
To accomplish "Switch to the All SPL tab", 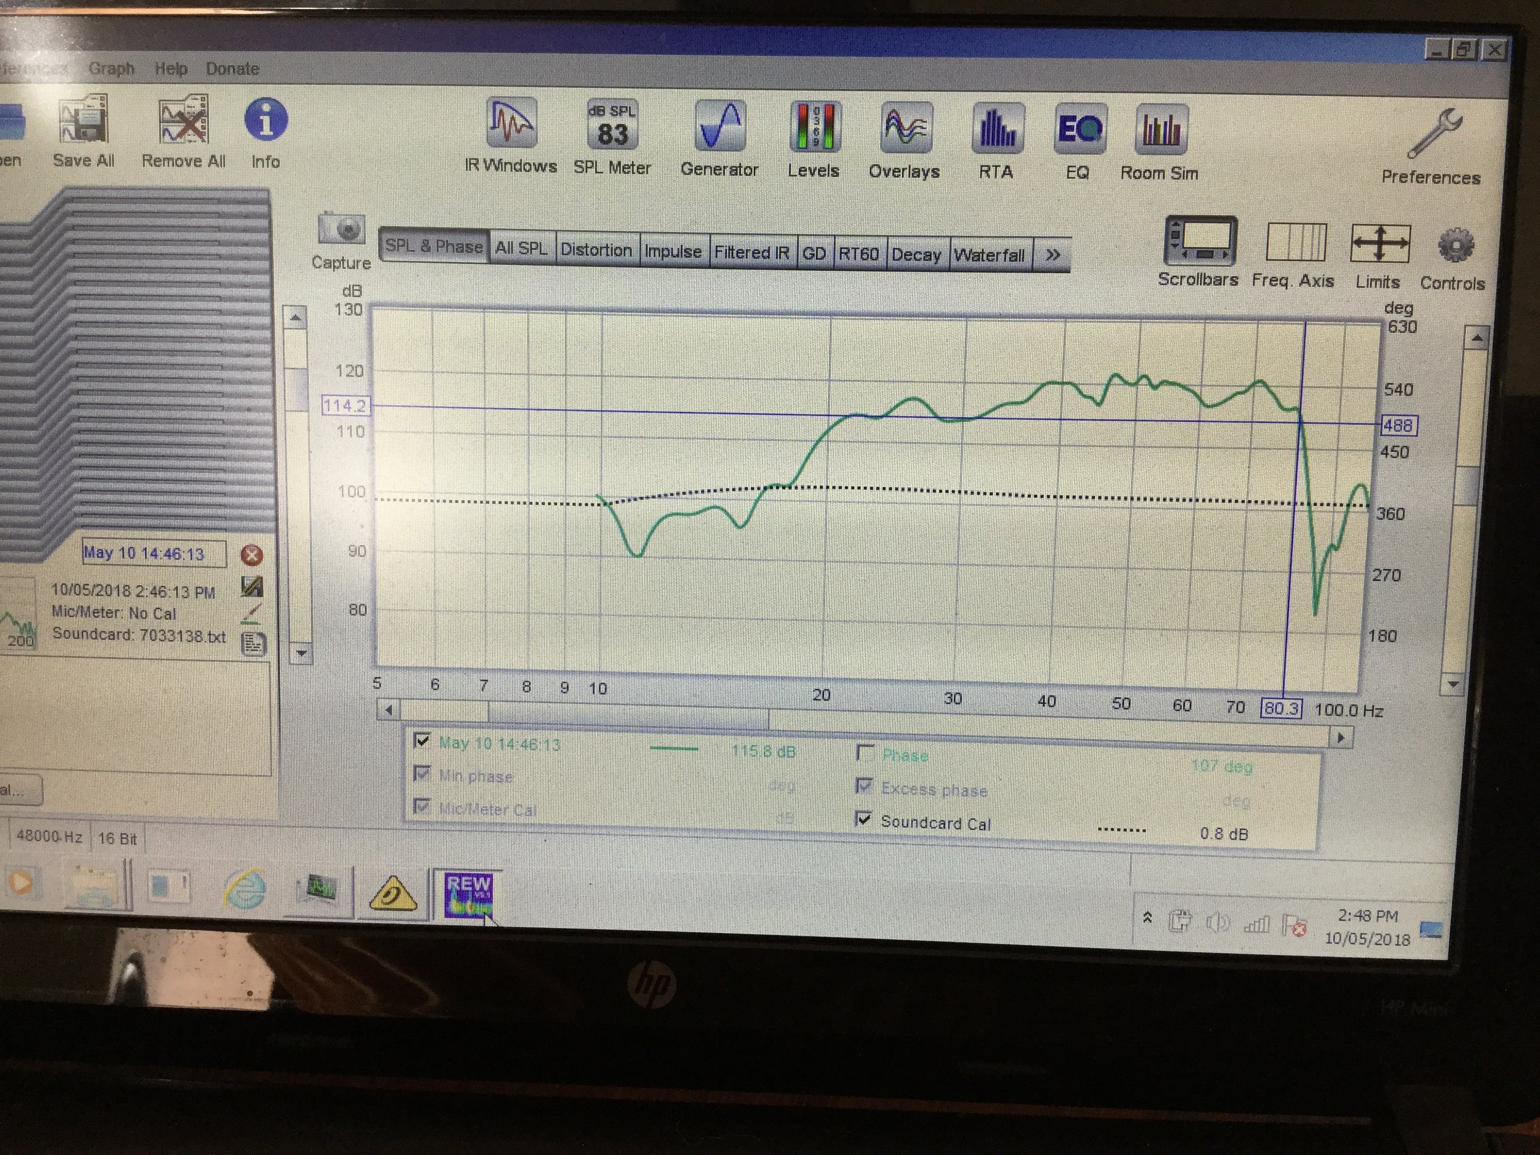I will point(521,248).
